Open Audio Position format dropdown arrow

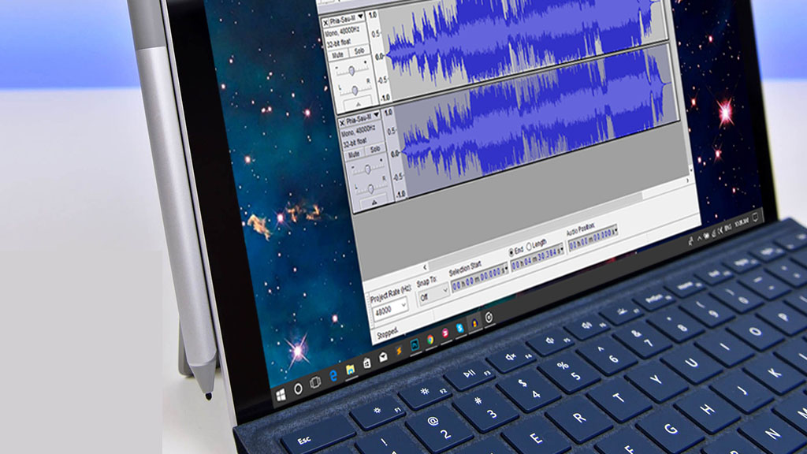(x=615, y=232)
